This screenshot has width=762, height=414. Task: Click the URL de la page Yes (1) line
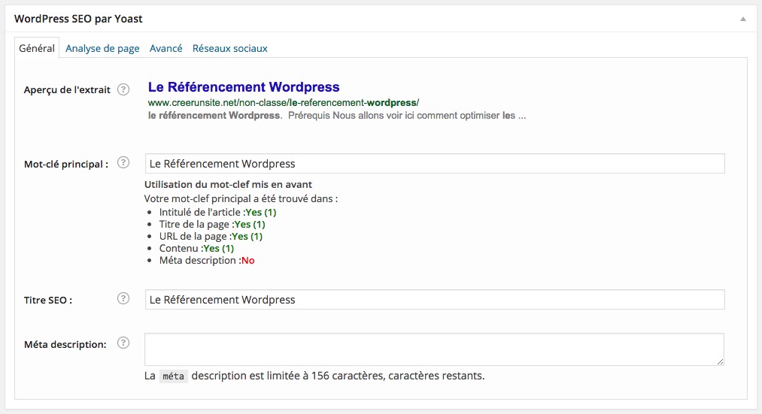tap(211, 237)
